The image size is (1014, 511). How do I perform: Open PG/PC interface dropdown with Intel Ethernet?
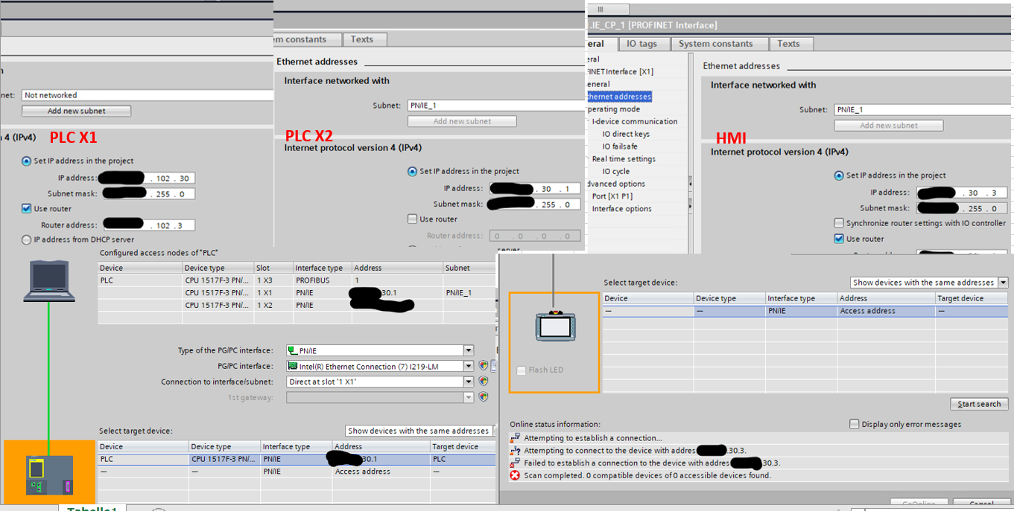coord(469,366)
